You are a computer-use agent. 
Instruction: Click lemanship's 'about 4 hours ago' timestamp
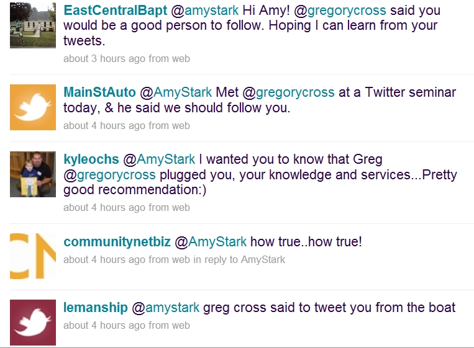click(104, 325)
